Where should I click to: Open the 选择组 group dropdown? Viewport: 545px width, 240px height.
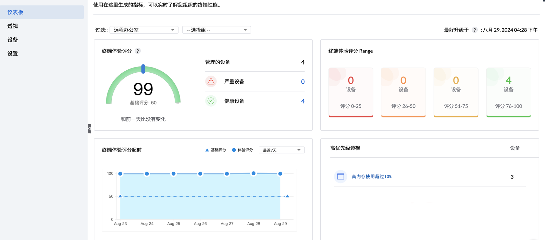(x=217, y=30)
